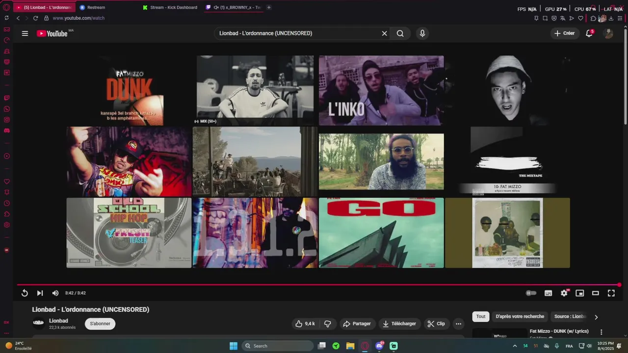Dislike the video
The width and height of the screenshot is (628, 353).
pyautogui.click(x=328, y=324)
